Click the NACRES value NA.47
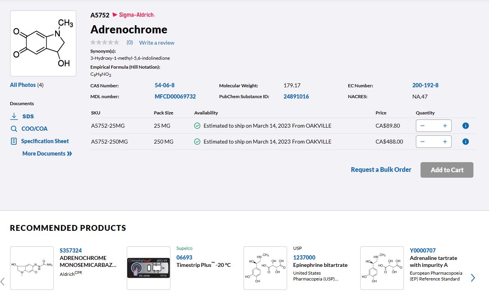The image size is (489, 296). (x=420, y=97)
